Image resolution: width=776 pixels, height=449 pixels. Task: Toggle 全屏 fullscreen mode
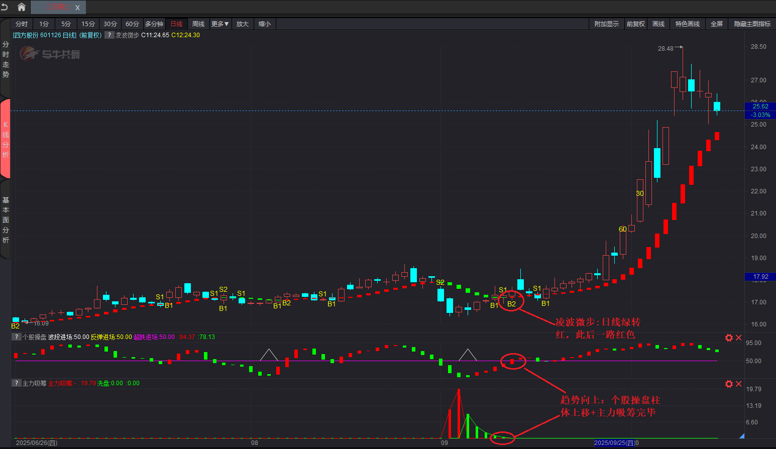pyautogui.click(x=716, y=24)
